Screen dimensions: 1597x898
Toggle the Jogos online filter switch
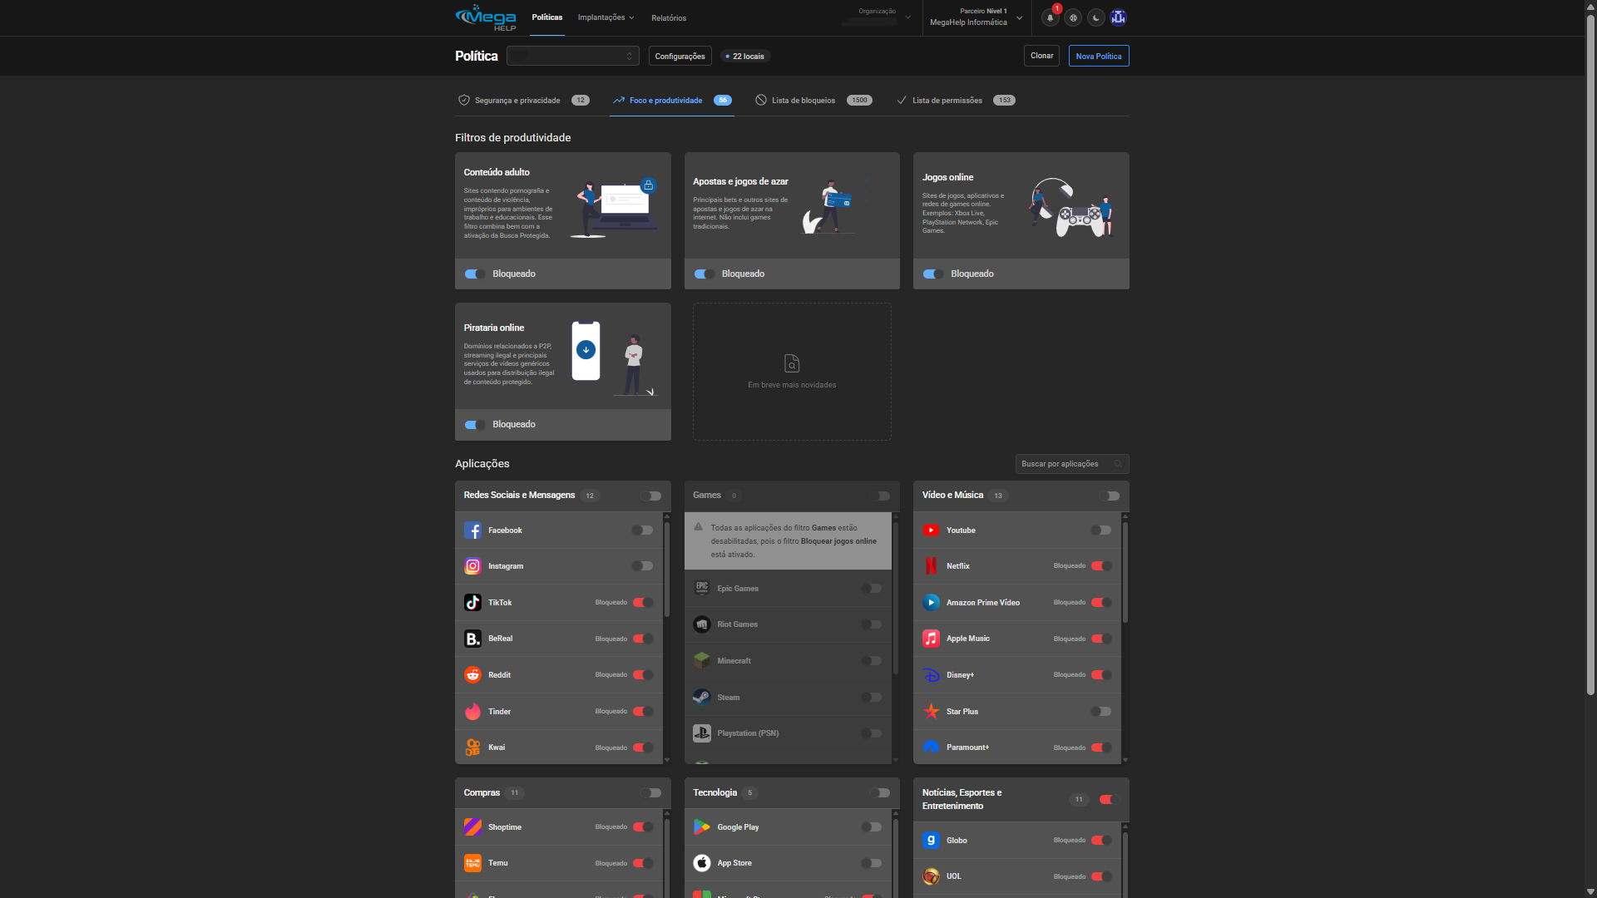(933, 274)
